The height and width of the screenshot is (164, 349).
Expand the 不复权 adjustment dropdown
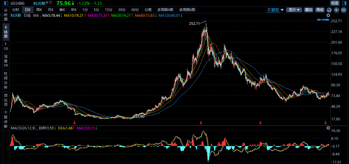pyautogui.click(x=275, y=10)
